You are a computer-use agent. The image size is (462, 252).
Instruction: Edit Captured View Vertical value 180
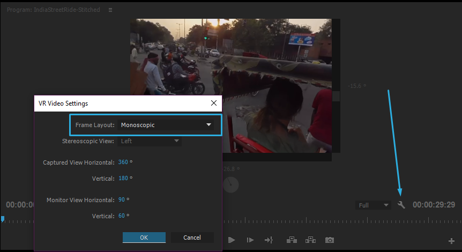[x=123, y=179]
